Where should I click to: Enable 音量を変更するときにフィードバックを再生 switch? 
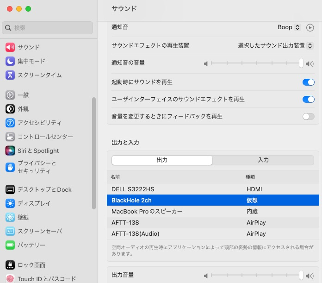[309, 117]
